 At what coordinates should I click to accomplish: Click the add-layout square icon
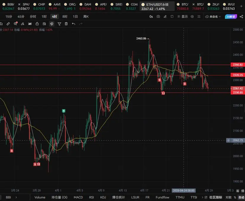(x=172, y=17)
